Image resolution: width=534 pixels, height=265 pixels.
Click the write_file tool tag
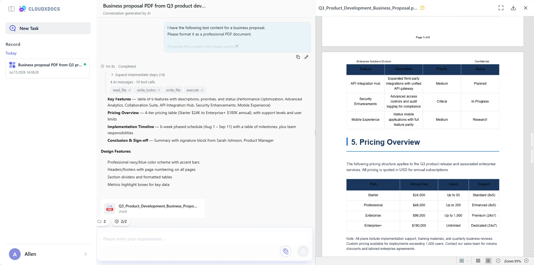(173, 90)
